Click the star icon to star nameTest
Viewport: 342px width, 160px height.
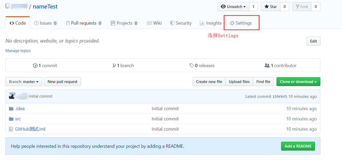[x=267, y=6]
